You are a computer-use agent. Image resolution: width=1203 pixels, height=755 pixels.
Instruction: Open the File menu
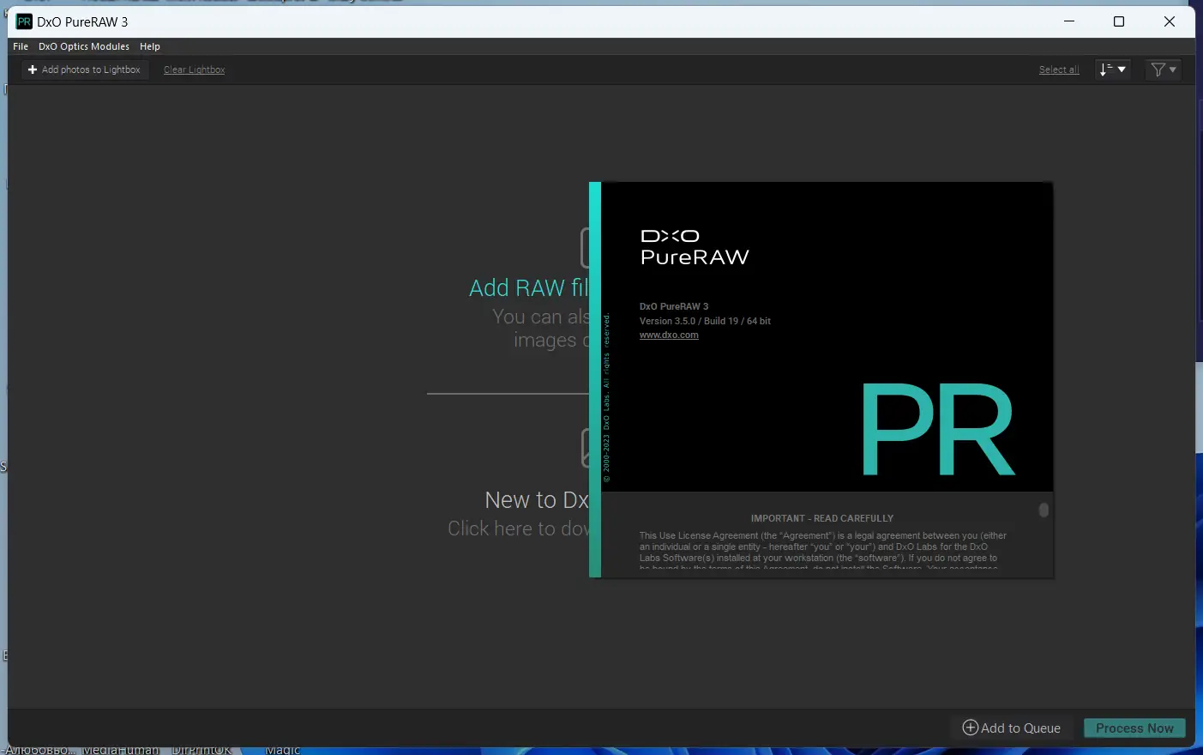tap(21, 46)
